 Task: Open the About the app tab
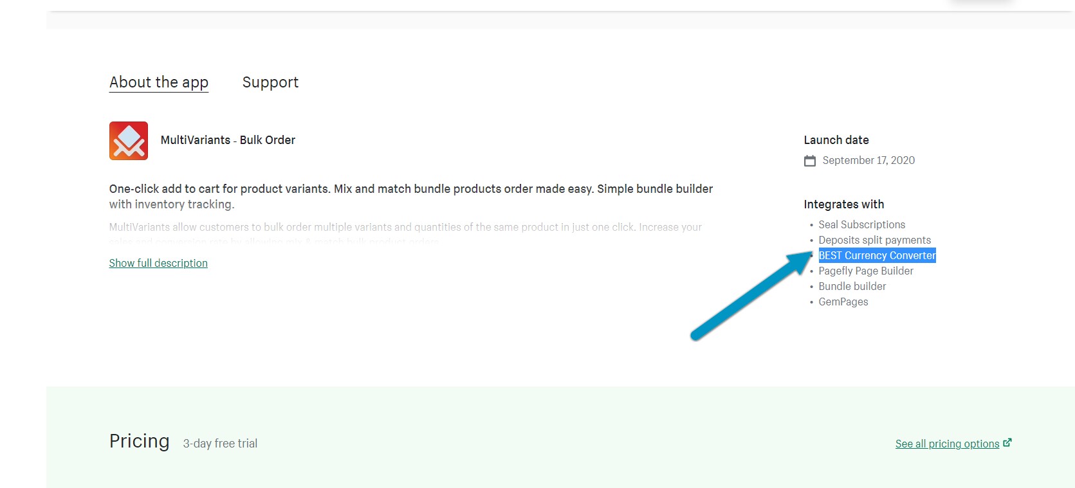(159, 82)
